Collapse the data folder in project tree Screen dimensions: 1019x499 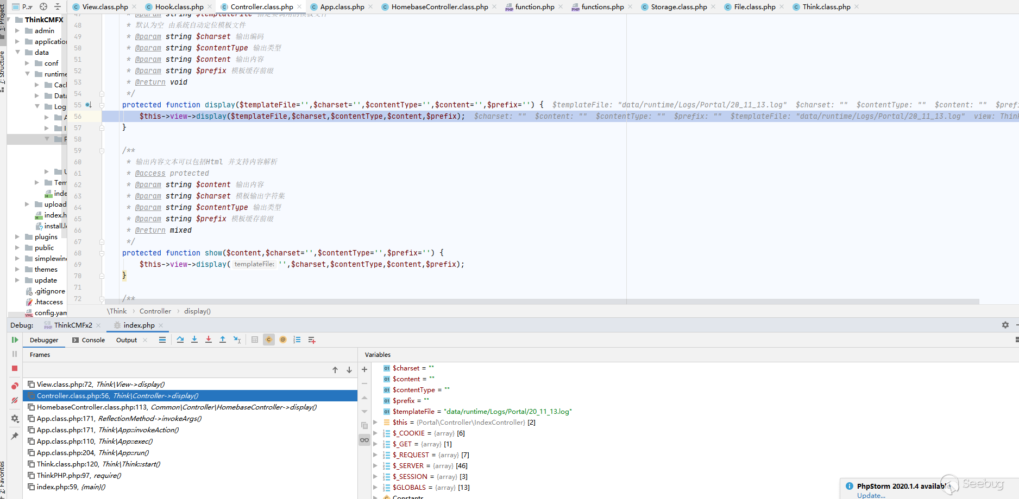click(17, 53)
